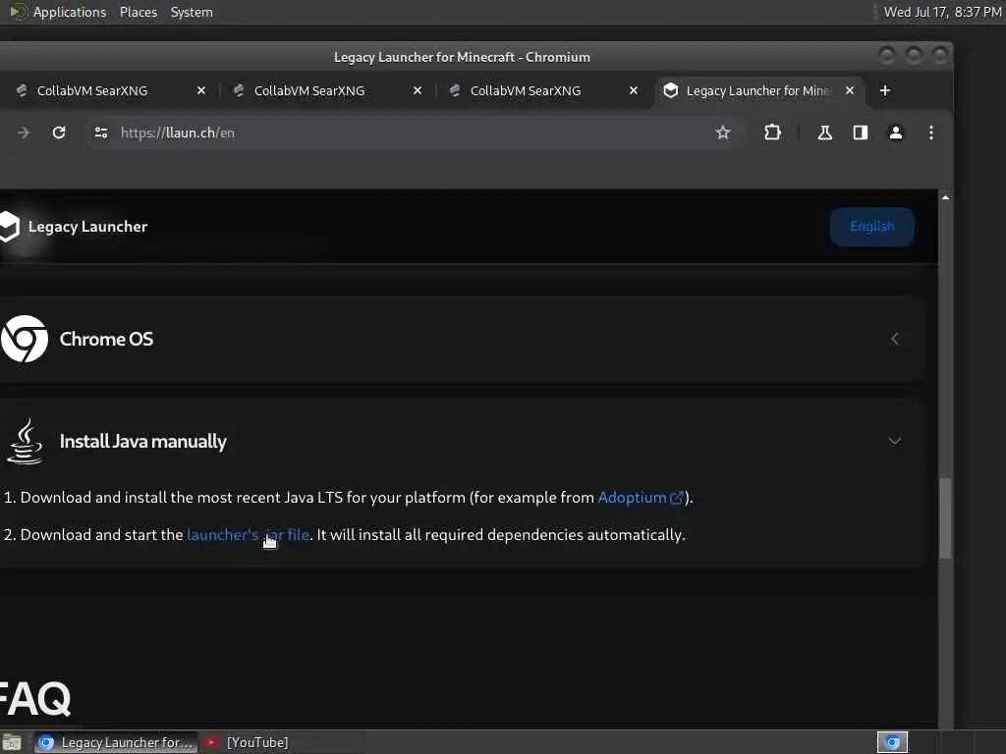
Task: Click the page scrollbar thumb
Action: click(945, 518)
